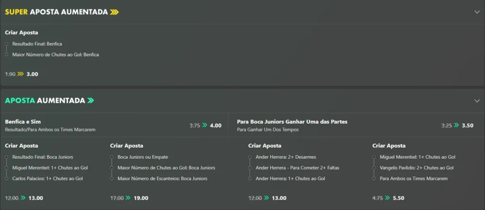Click Ander Herrera: 2+ Desarmes selection
Viewport: 485px width, 210px height.
[286, 157]
